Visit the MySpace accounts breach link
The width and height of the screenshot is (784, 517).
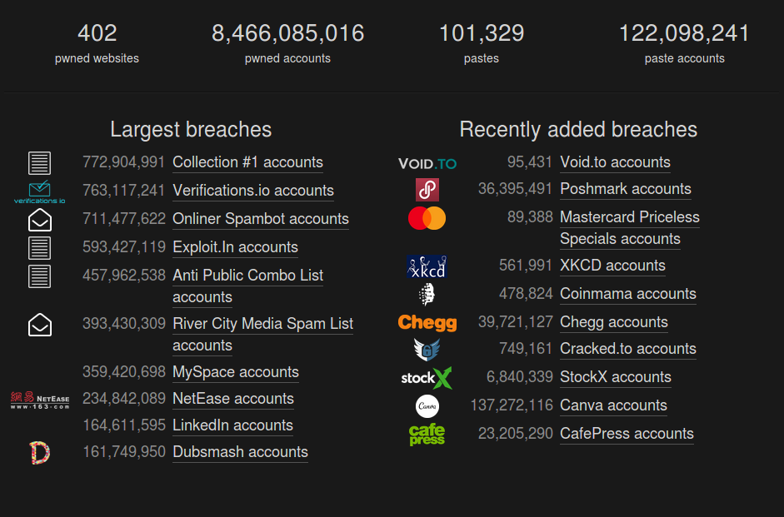[236, 372]
